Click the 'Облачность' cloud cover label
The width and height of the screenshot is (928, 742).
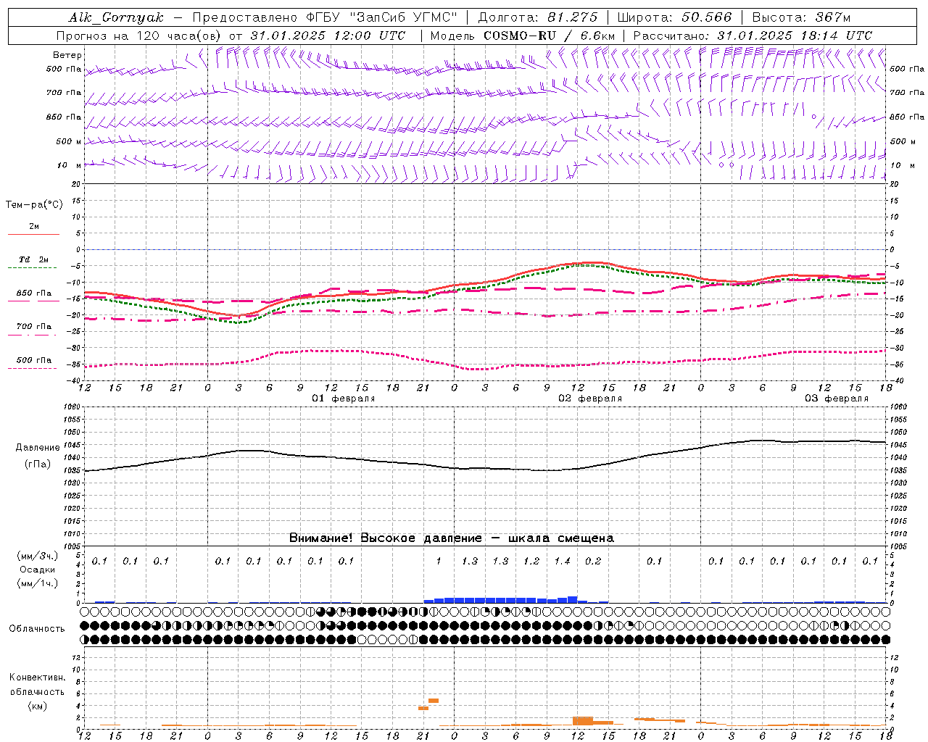(x=37, y=629)
